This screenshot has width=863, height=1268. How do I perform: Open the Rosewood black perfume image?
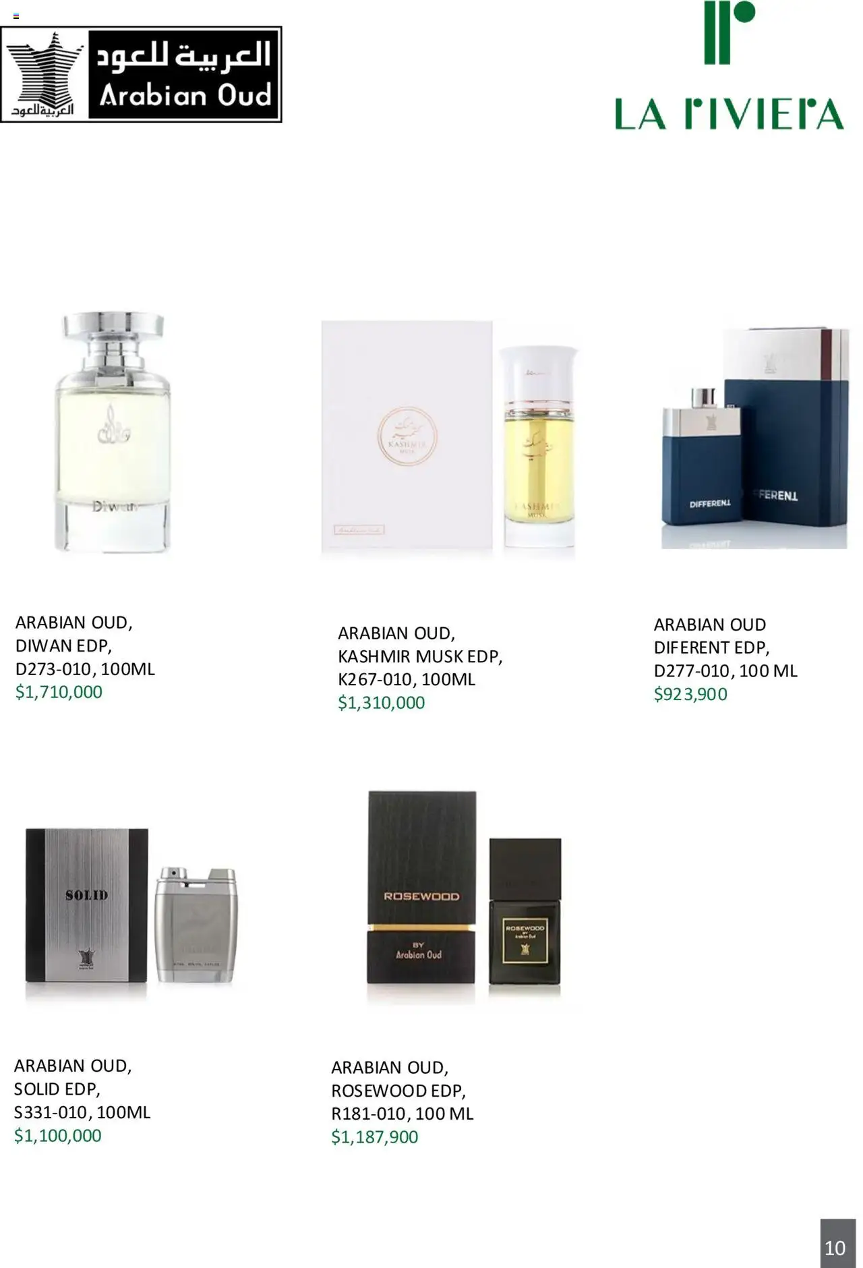click(465, 898)
